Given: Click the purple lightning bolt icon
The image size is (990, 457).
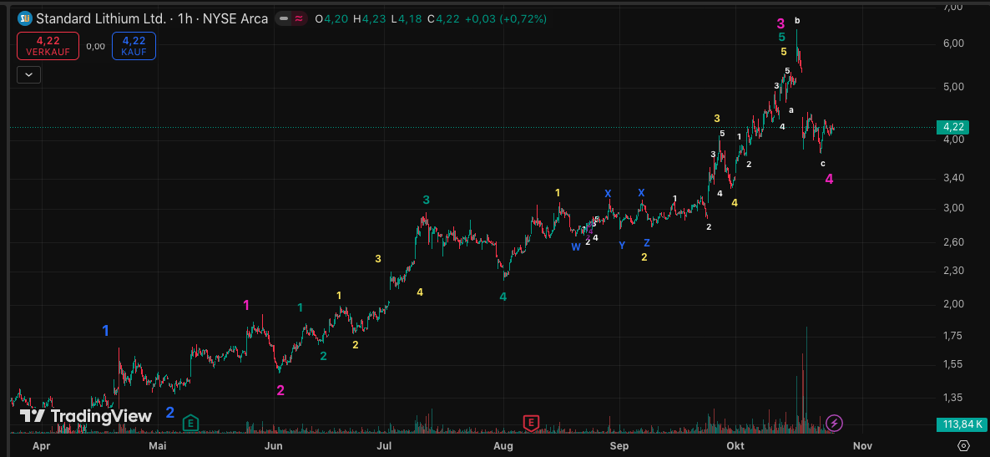Looking at the screenshot, I should 834,424.
